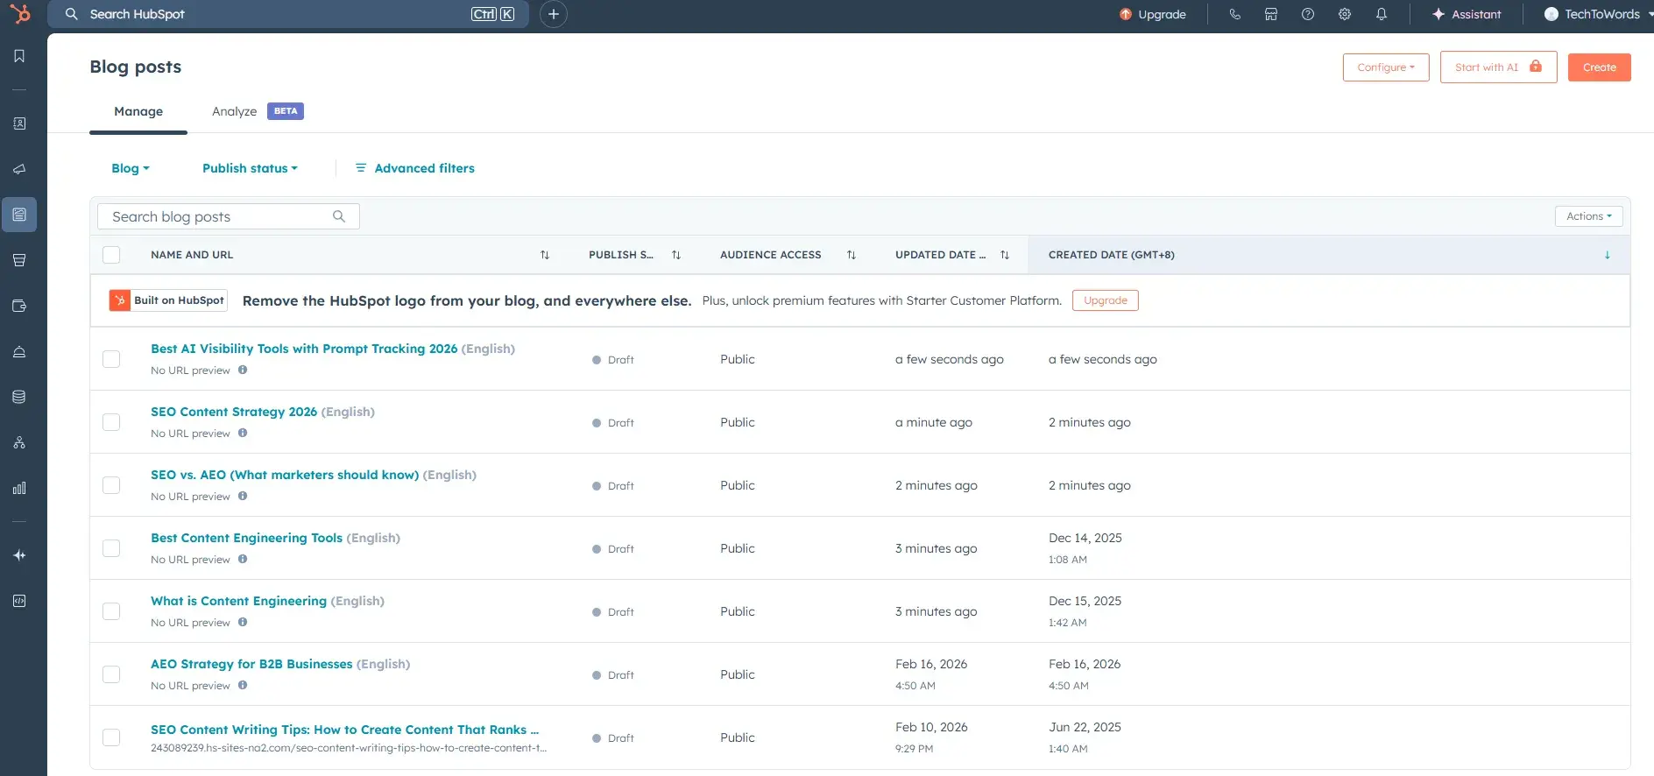Click the search magnifier in Search blog posts
Image resolution: width=1654 pixels, height=776 pixels.
click(x=339, y=216)
